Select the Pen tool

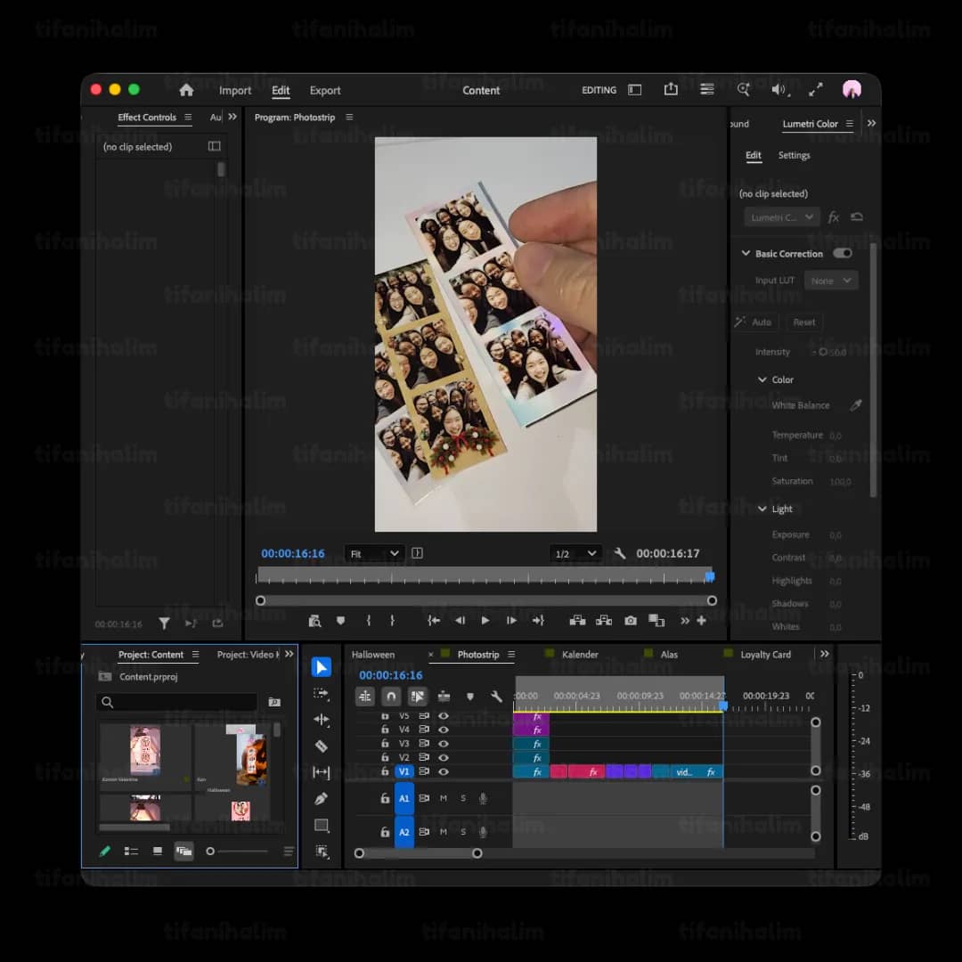click(x=321, y=798)
